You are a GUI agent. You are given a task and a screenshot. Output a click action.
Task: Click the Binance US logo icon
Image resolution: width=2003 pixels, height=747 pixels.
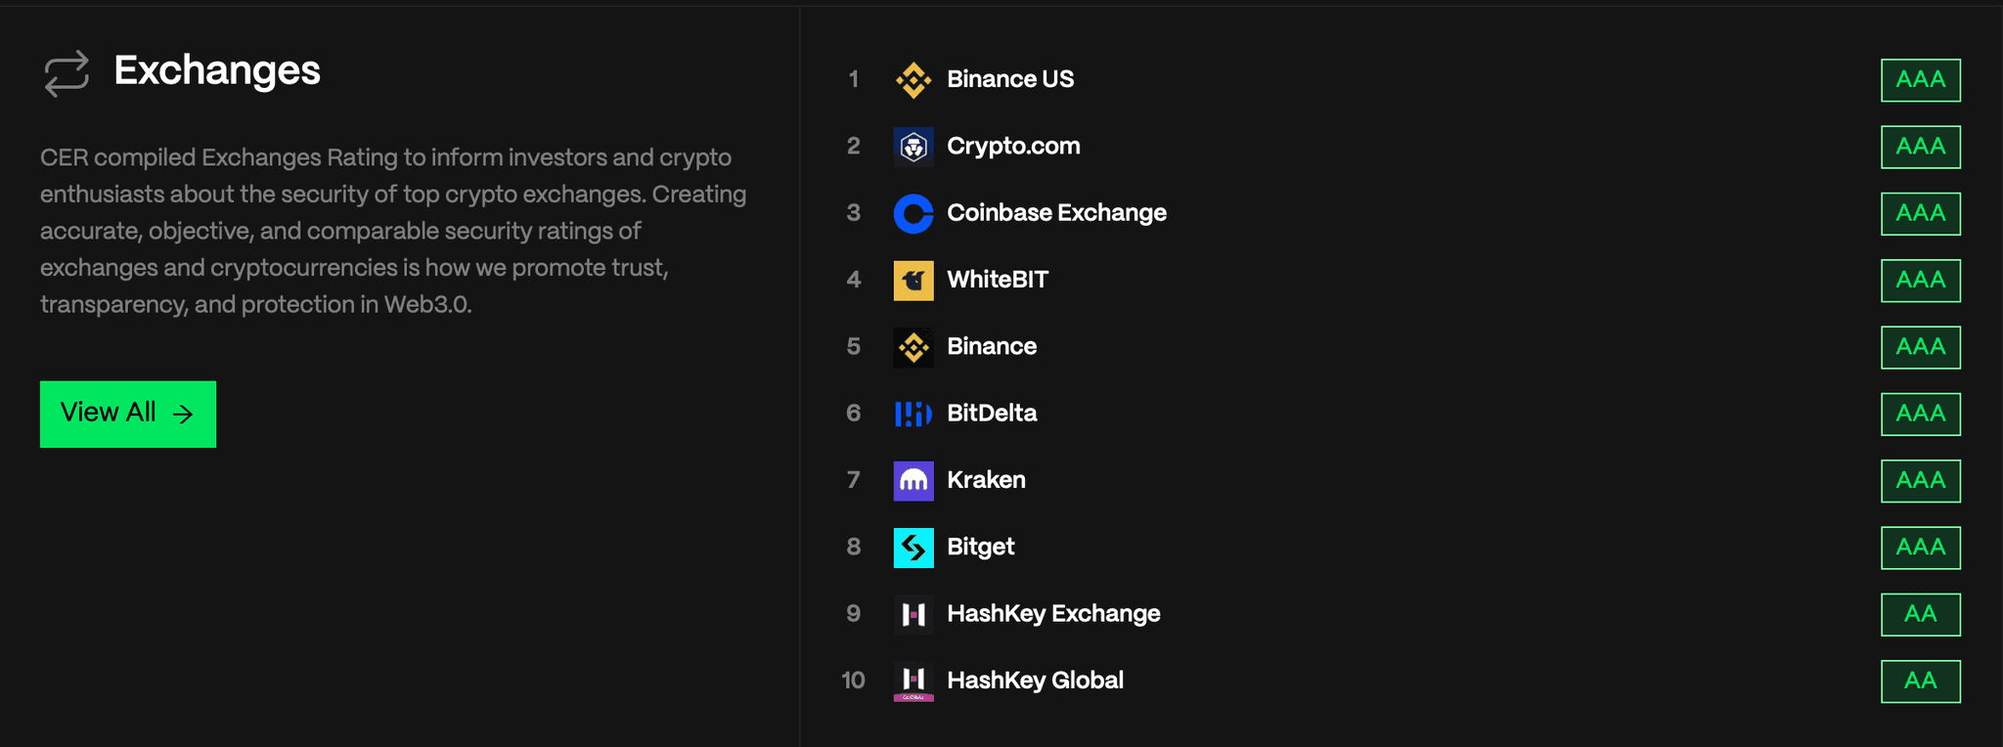tap(912, 79)
